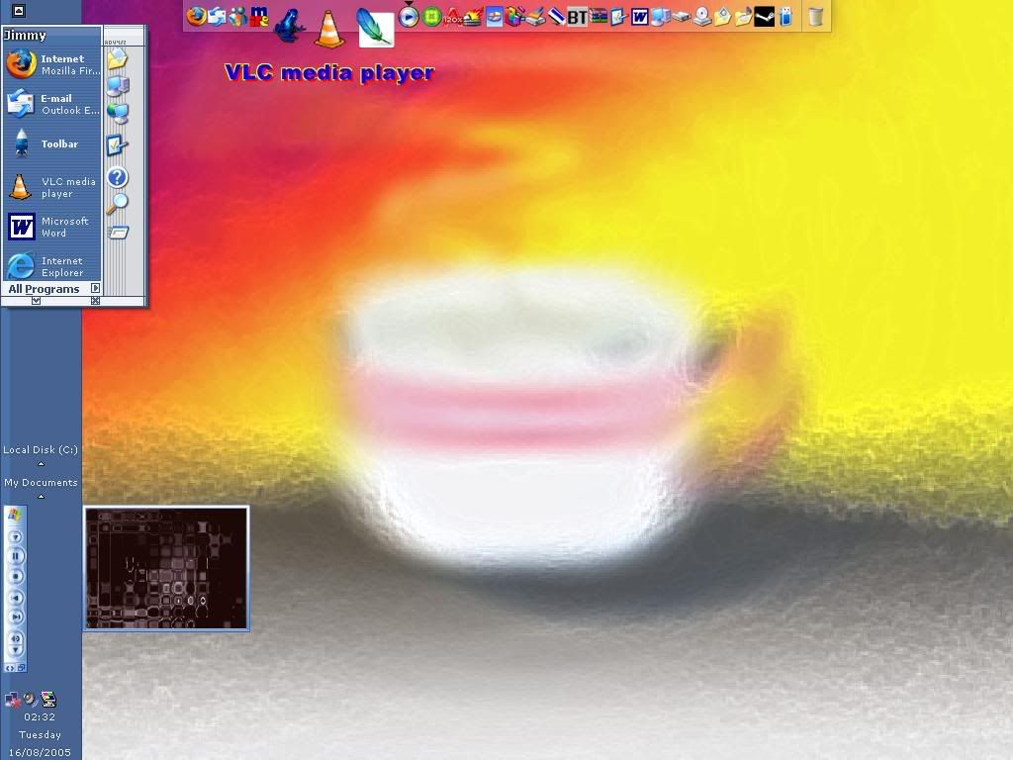Pause playback in the media player toolbar
Screen dimensions: 1013x760
16,556
